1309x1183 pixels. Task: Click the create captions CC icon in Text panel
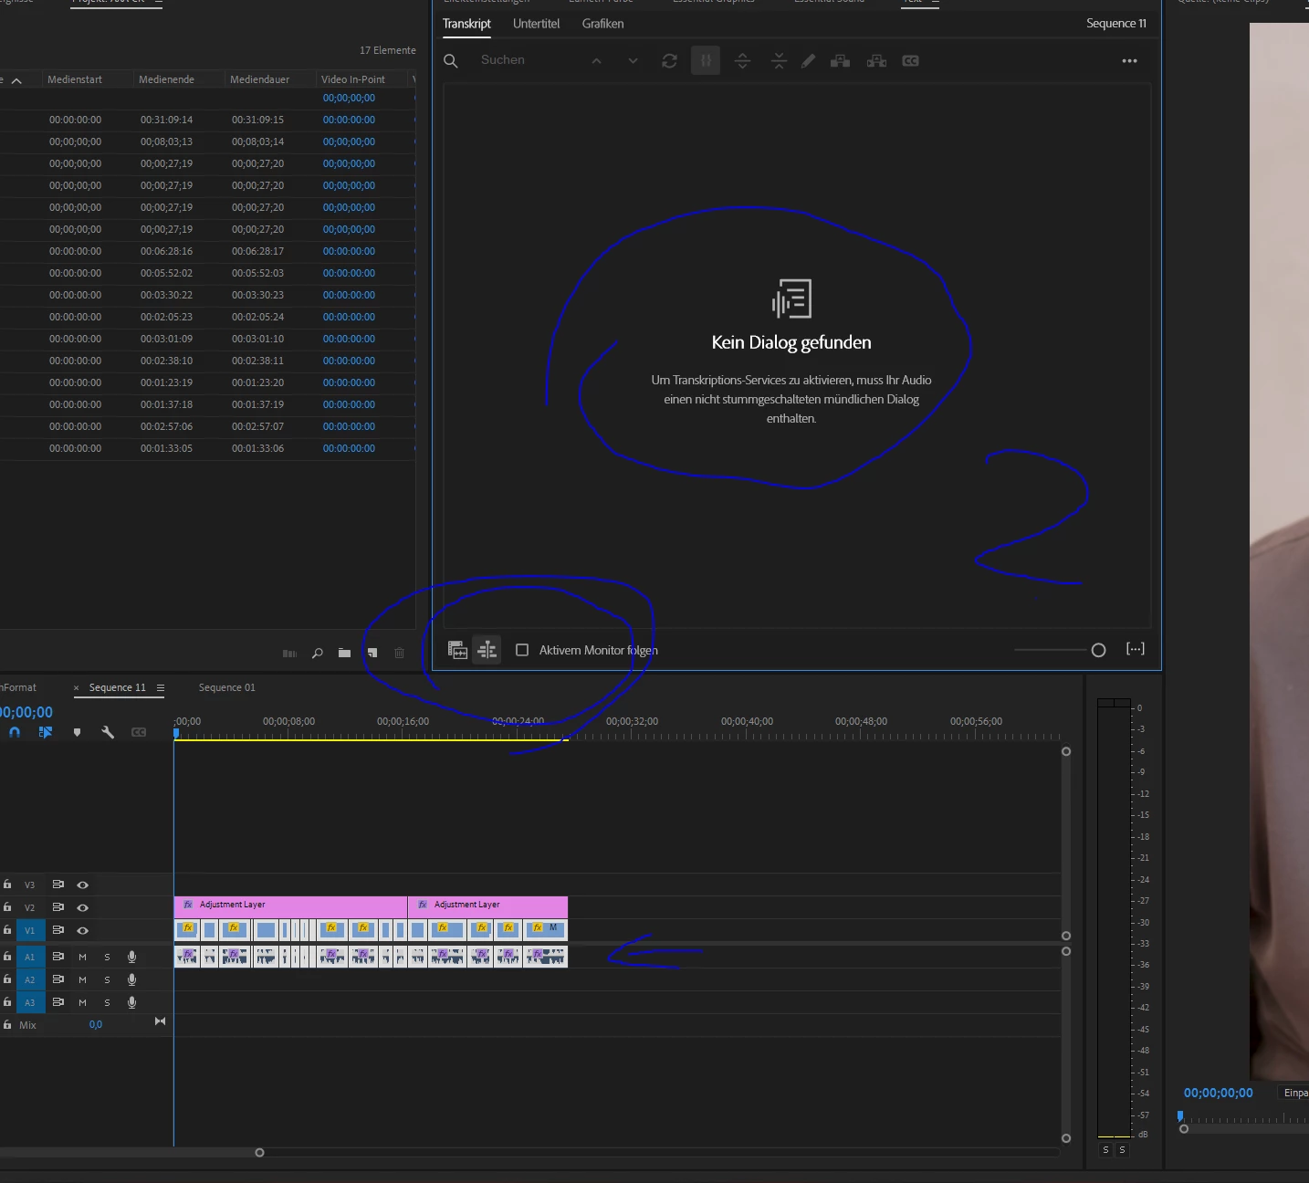click(910, 61)
